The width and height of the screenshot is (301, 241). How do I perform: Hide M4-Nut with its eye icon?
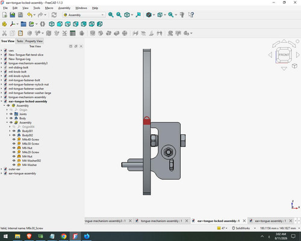click(x=14, y=156)
